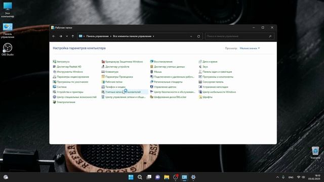The height and width of the screenshot is (182, 324).
Task: Open Параметры индексирования
Action: coord(71,77)
